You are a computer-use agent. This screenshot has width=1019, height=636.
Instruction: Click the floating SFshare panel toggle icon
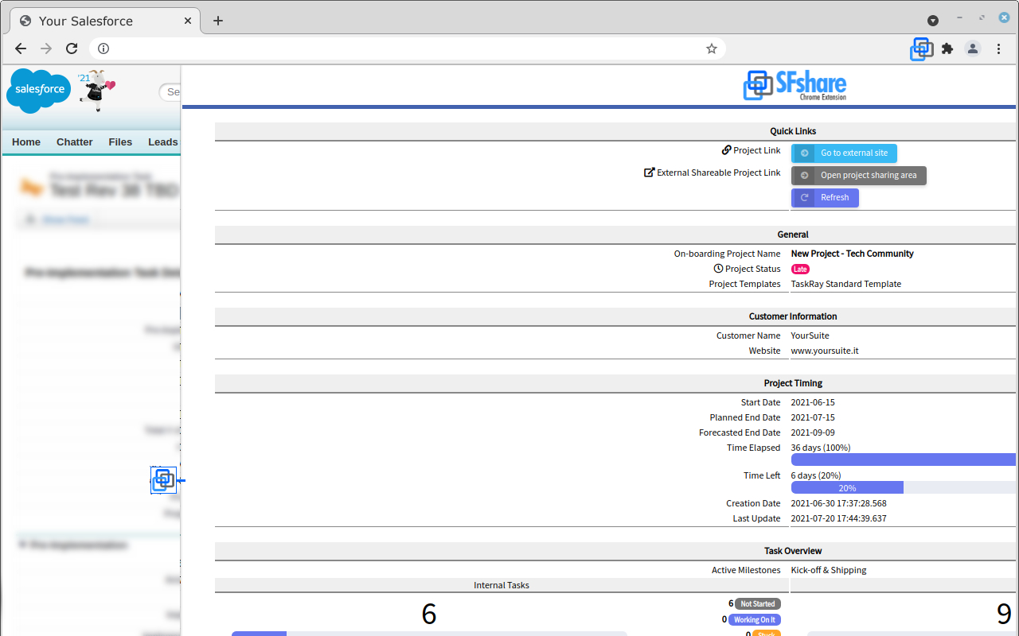click(x=163, y=480)
